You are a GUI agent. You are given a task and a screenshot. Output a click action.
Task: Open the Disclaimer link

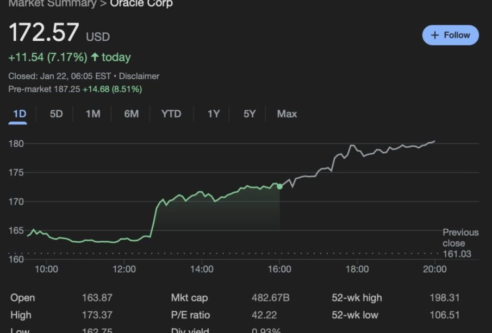click(x=139, y=77)
